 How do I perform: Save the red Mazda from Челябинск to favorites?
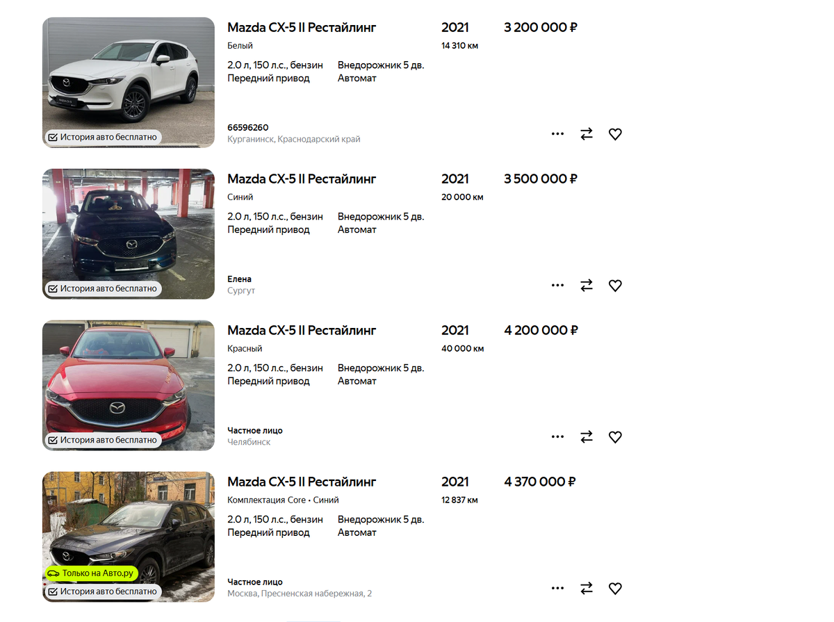click(615, 437)
